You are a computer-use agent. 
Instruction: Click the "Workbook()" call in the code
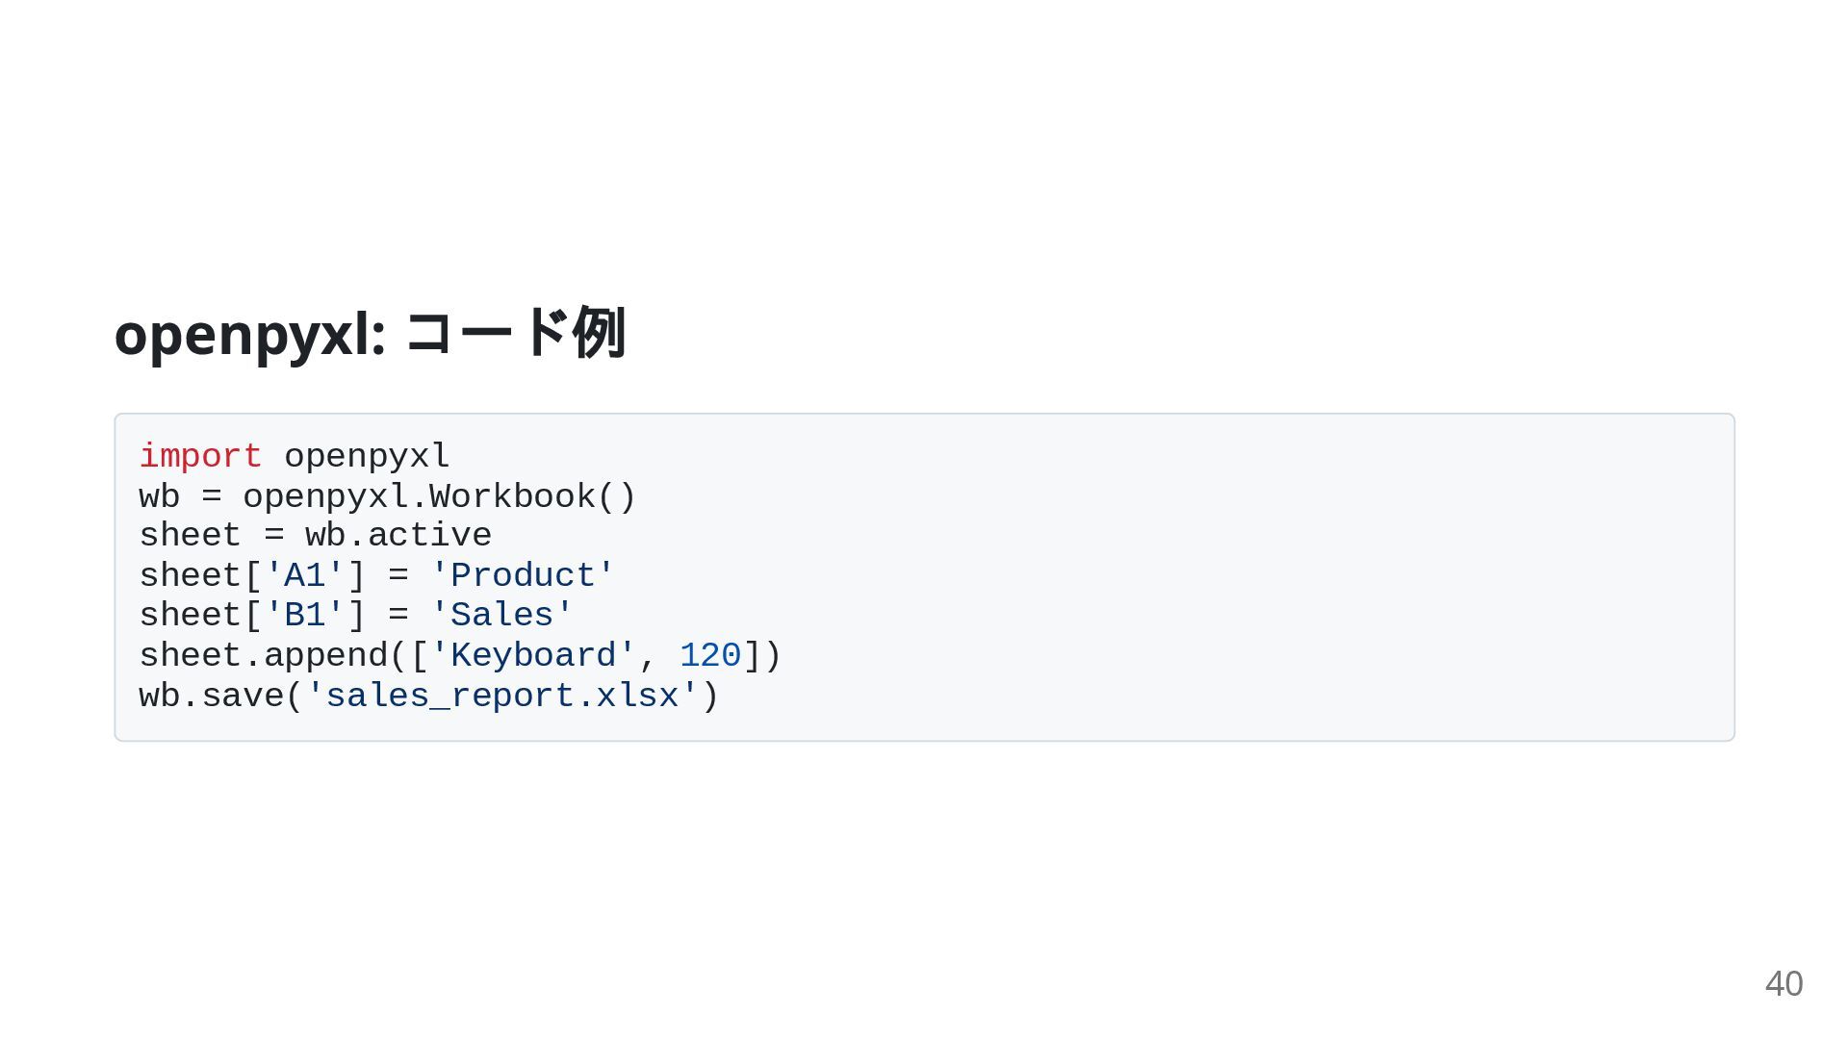(532, 496)
